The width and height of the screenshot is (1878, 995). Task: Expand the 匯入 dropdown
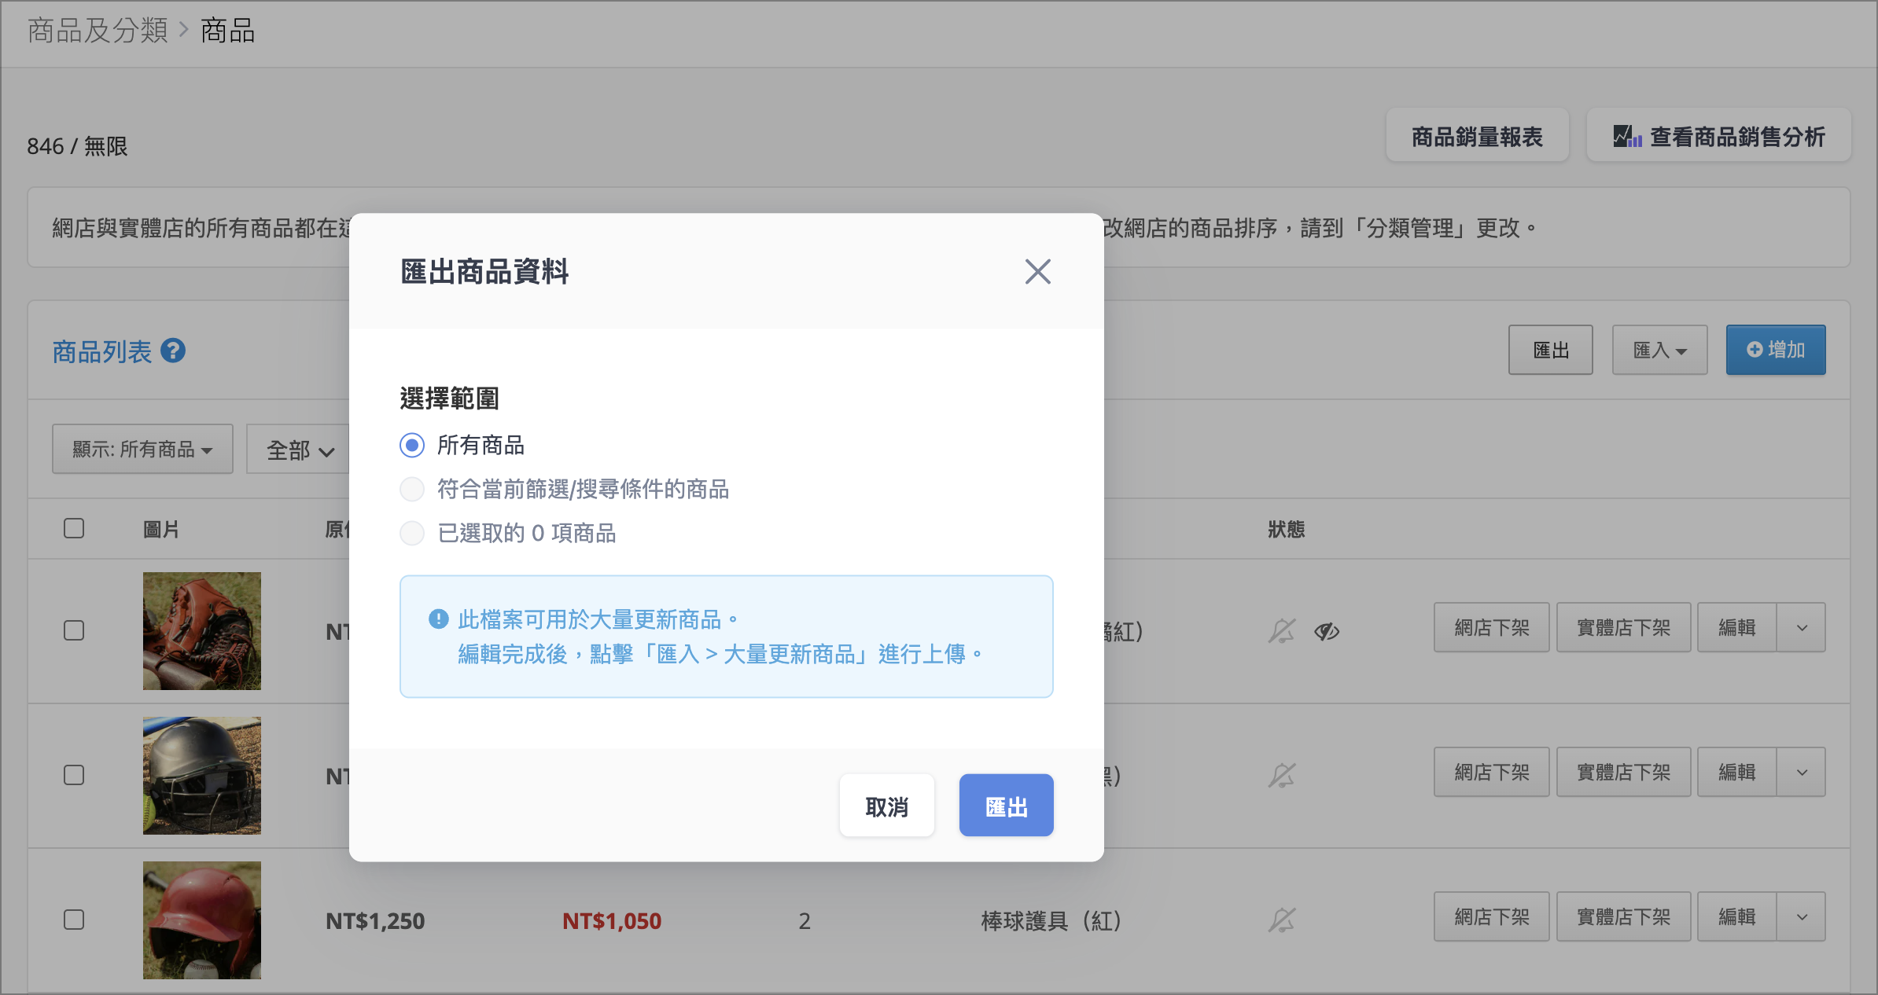click(x=1659, y=350)
